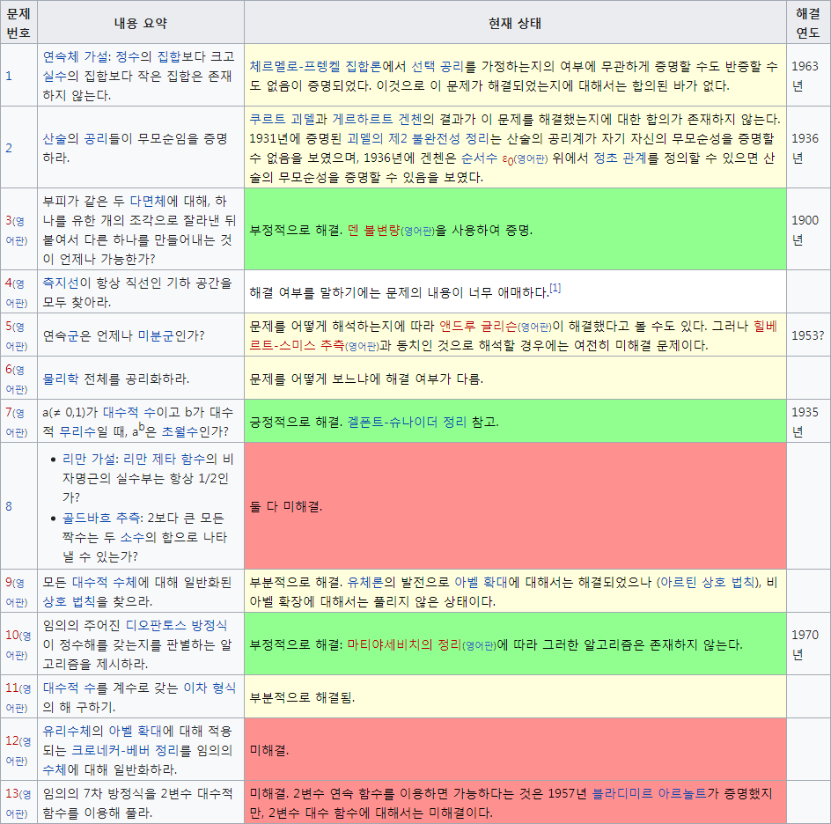Open the 골드바흐 추측 link
The image size is (831, 824).
[x=102, y=518]
